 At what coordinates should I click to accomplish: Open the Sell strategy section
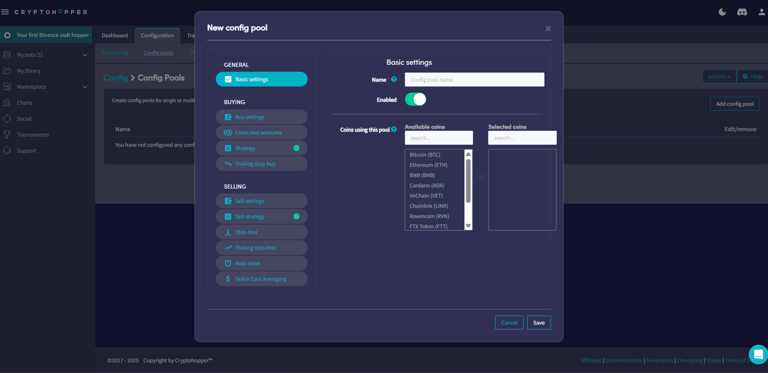coord(262,217)
